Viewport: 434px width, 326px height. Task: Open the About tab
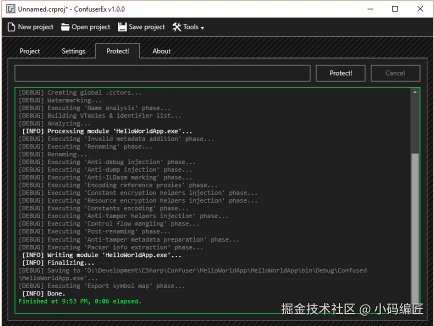coord(161,51)
